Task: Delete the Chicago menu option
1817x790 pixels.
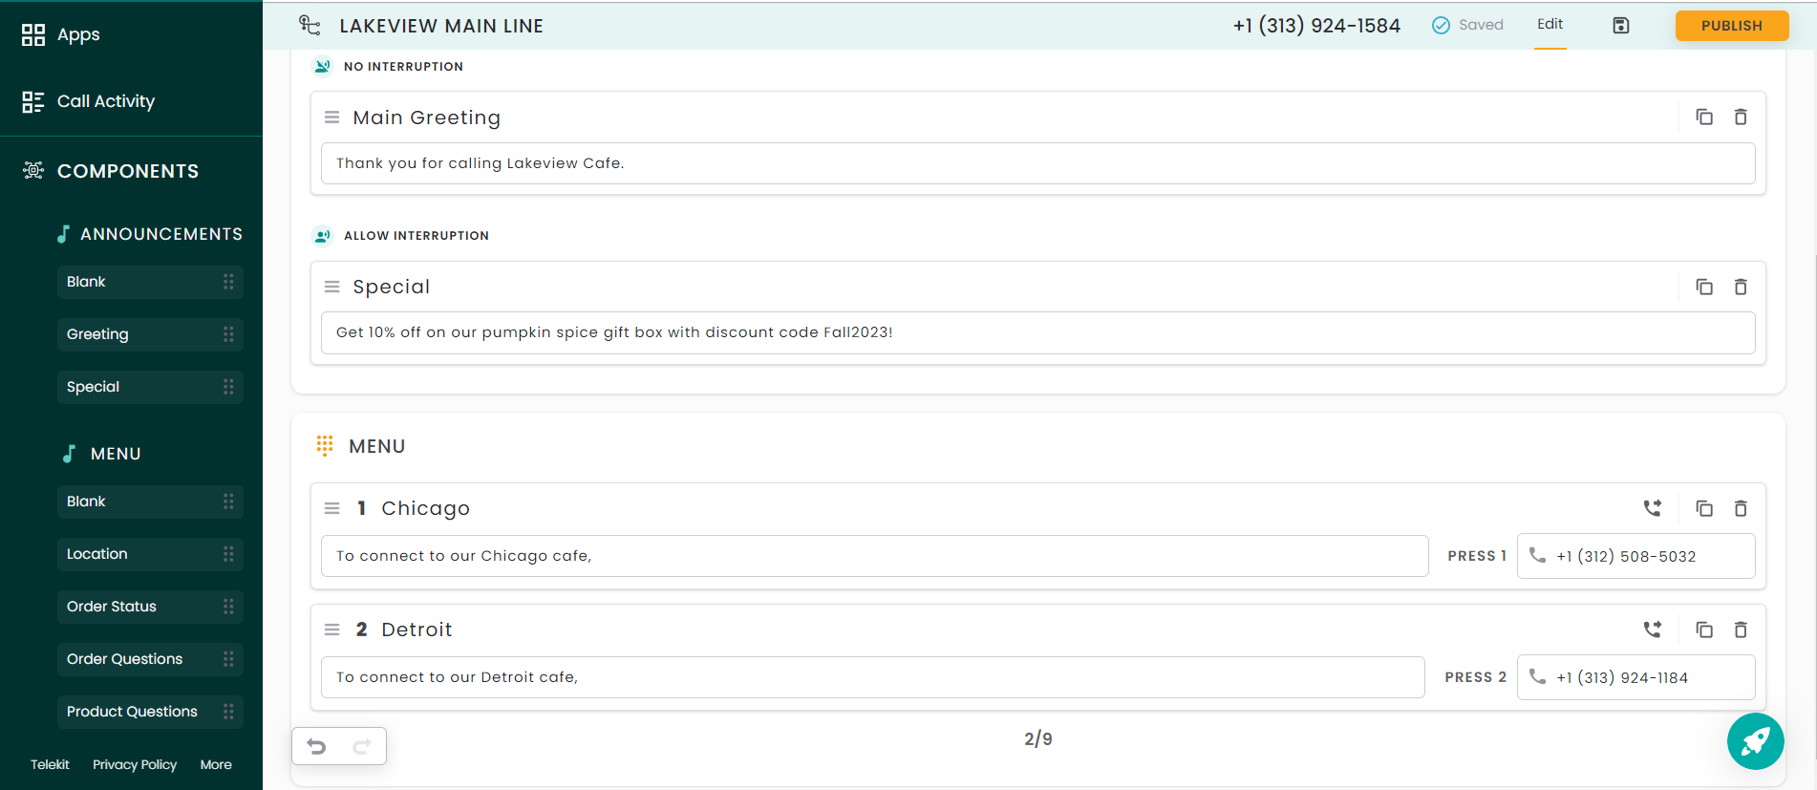Action: tap(1741, 508)
